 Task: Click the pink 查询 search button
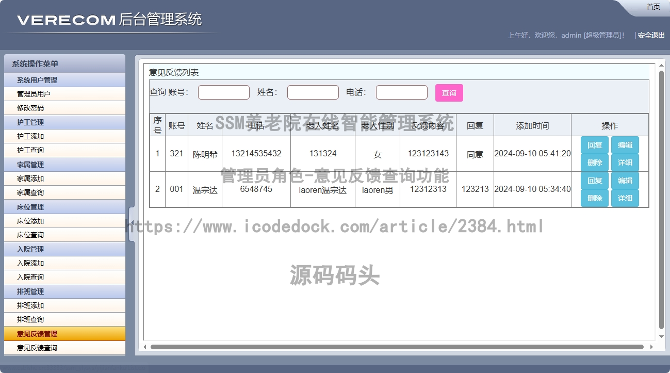tap(449, 93)
